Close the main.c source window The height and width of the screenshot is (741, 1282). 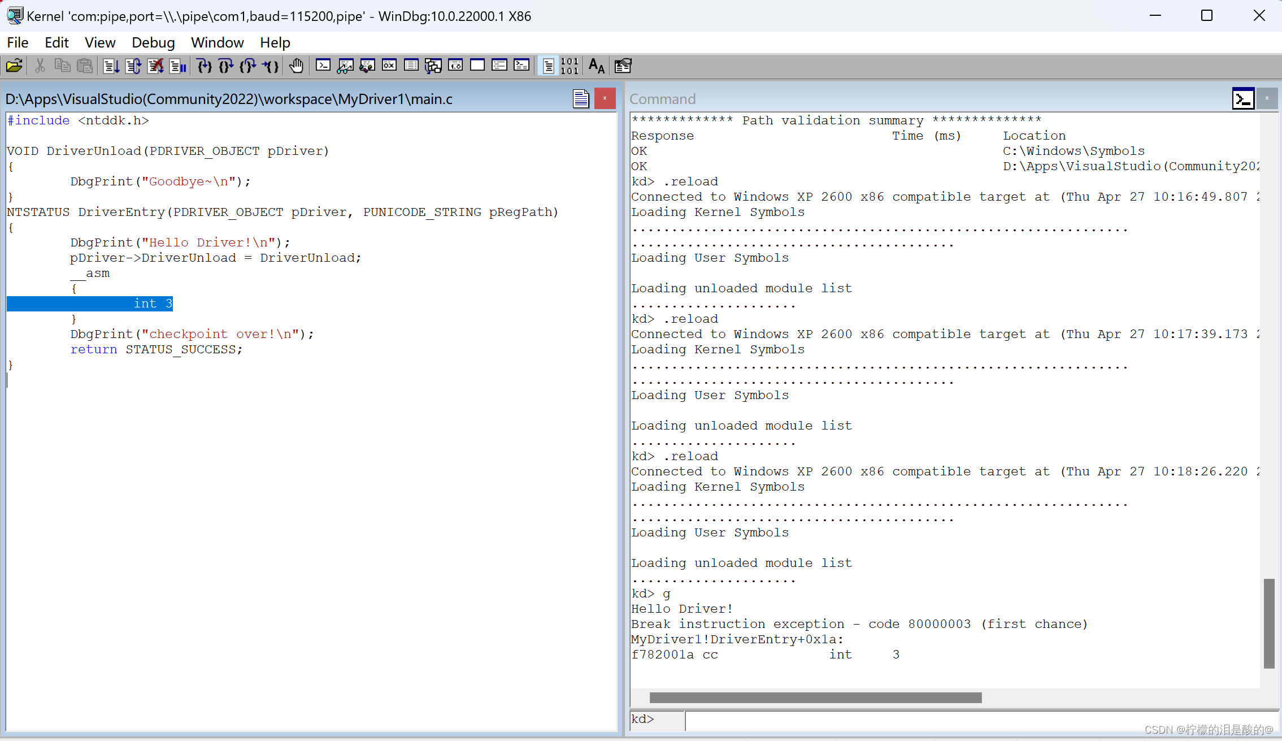click(605, 98)
